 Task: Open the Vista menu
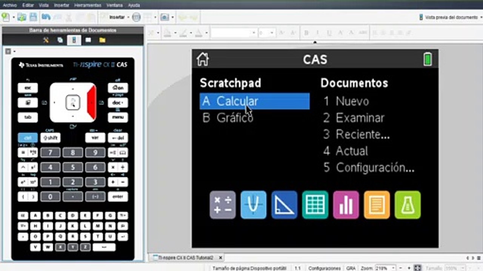pos(44,5)
